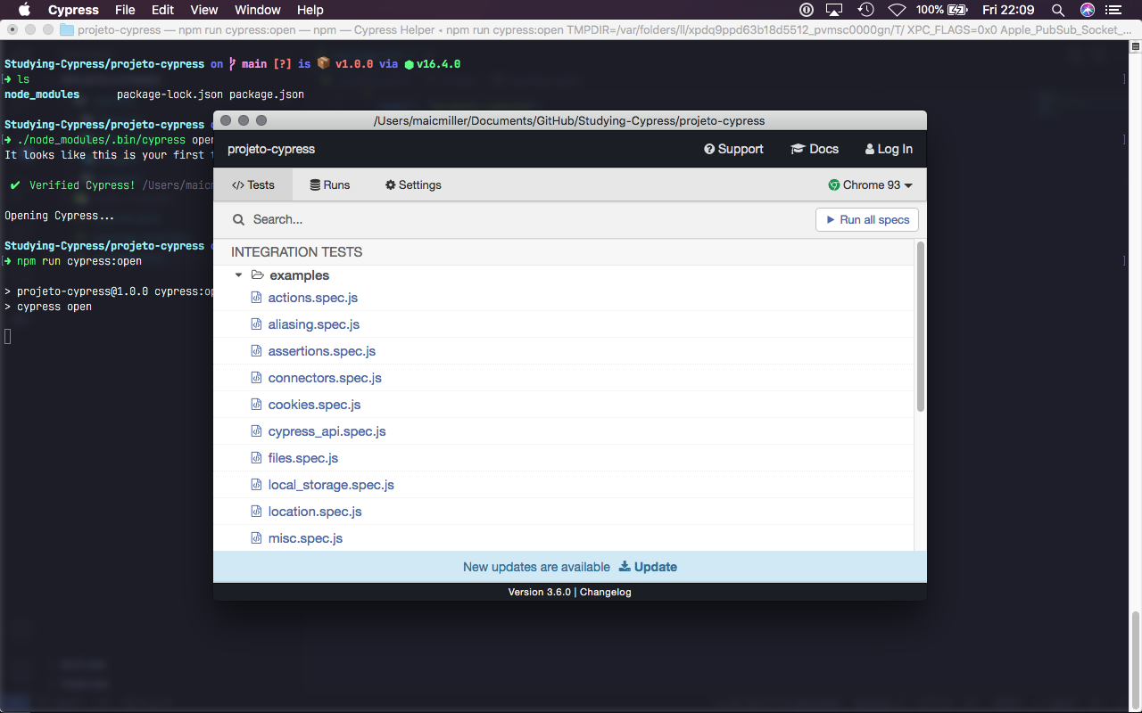Click the Version 3.6.0 footer text
Image resolution: width=1142 pixels, height=713 pixels.
(539, 592)
